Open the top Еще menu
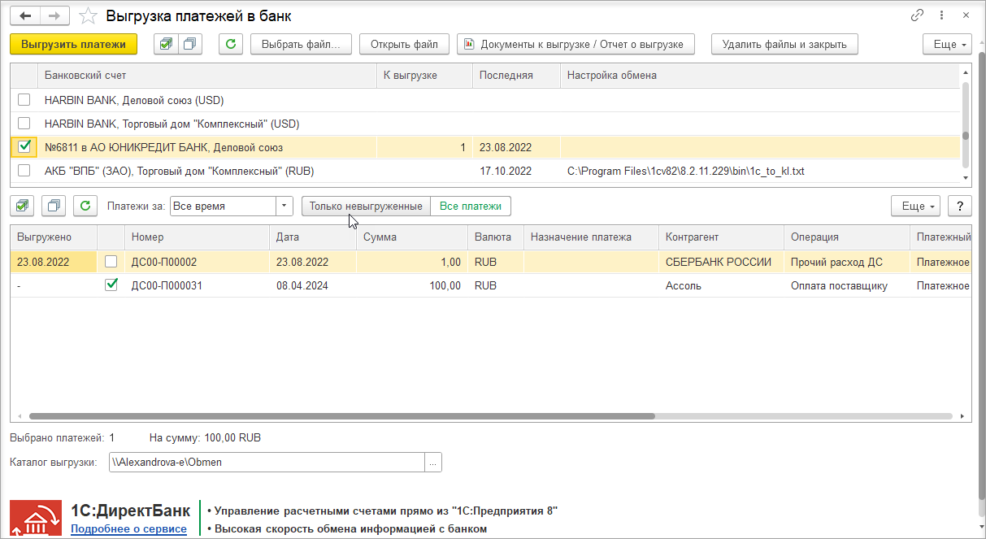Image resolution: width=986 pixels, height=539 pixels. pos(948,45)
